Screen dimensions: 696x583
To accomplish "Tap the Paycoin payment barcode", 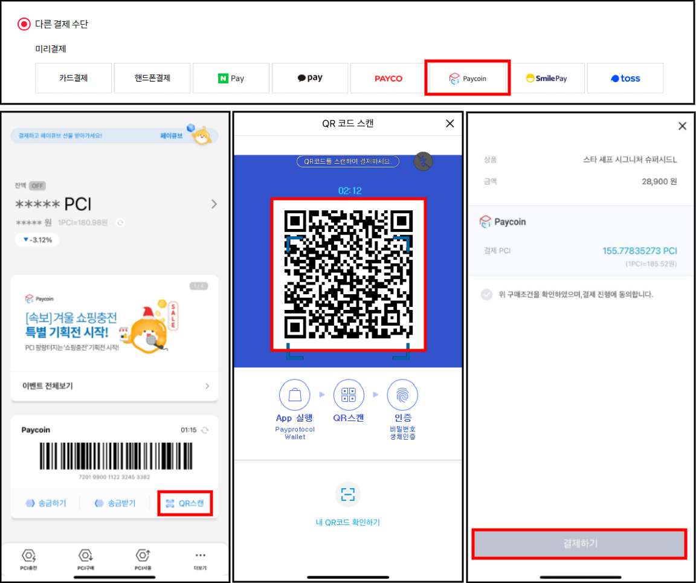I will [116, 456].
